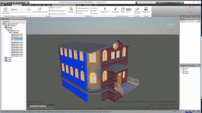Select the Orbit (Орбита) tool
Screen dimensions: 202x113
tap(79, 13)
